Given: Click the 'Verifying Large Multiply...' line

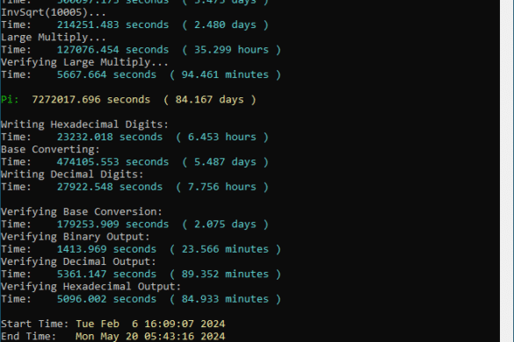Looking at the screenshot, I should tap(84, 62).
